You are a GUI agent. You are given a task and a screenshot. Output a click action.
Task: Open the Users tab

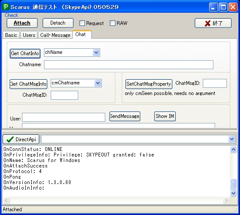(29, 35)
